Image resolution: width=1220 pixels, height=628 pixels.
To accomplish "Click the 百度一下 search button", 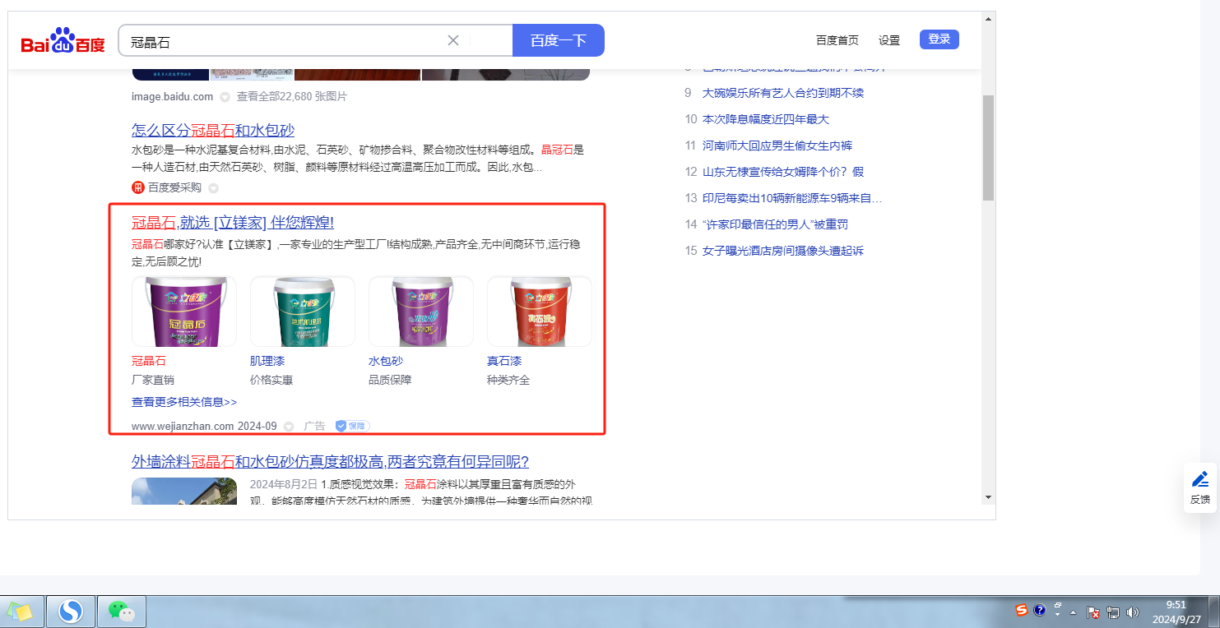I will coord(558,40).
